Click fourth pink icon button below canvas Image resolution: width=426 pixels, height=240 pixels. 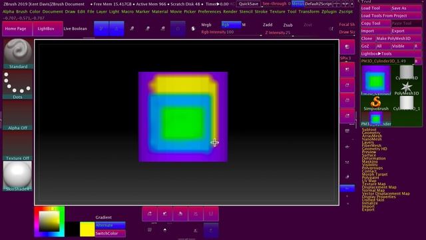pos(196,214)
